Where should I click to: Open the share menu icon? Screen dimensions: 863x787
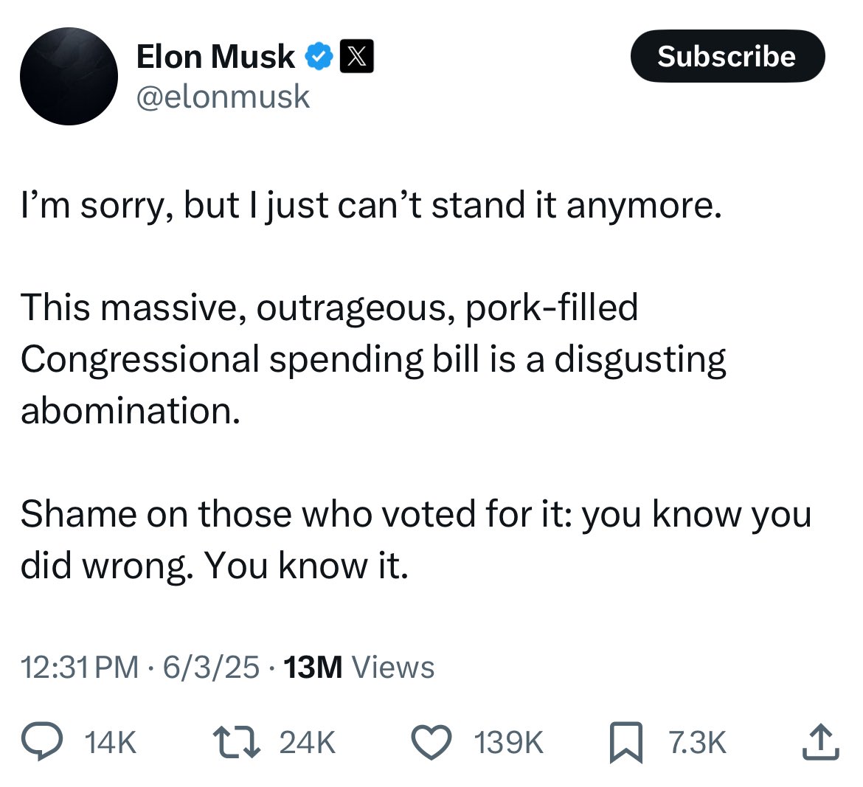820,742
